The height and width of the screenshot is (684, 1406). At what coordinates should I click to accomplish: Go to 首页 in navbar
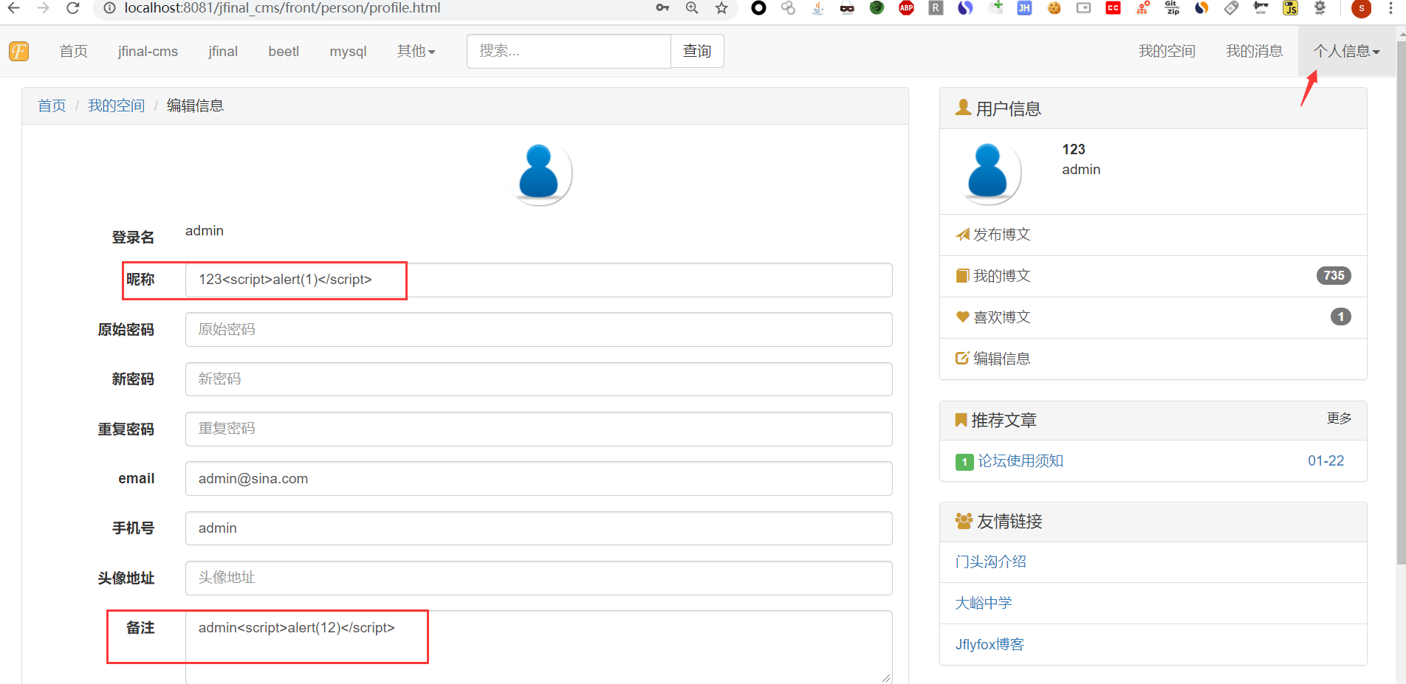coord(74,51)
